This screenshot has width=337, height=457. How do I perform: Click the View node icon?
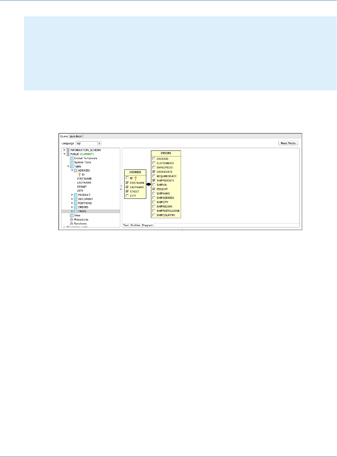click(72, 215)
